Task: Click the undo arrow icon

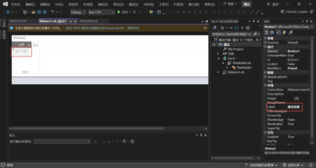Action: pos(52,12)
